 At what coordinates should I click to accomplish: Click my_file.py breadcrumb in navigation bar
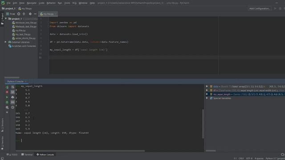pyautogui.click(x=25, y=8)
